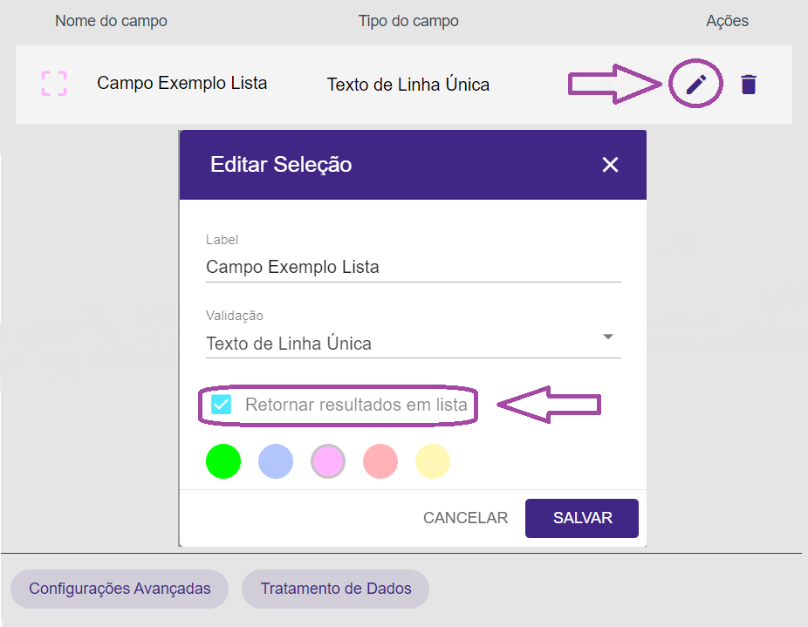808x627 pixels.
Task: Select the blue color swatch
Action: tap(276, 461)
